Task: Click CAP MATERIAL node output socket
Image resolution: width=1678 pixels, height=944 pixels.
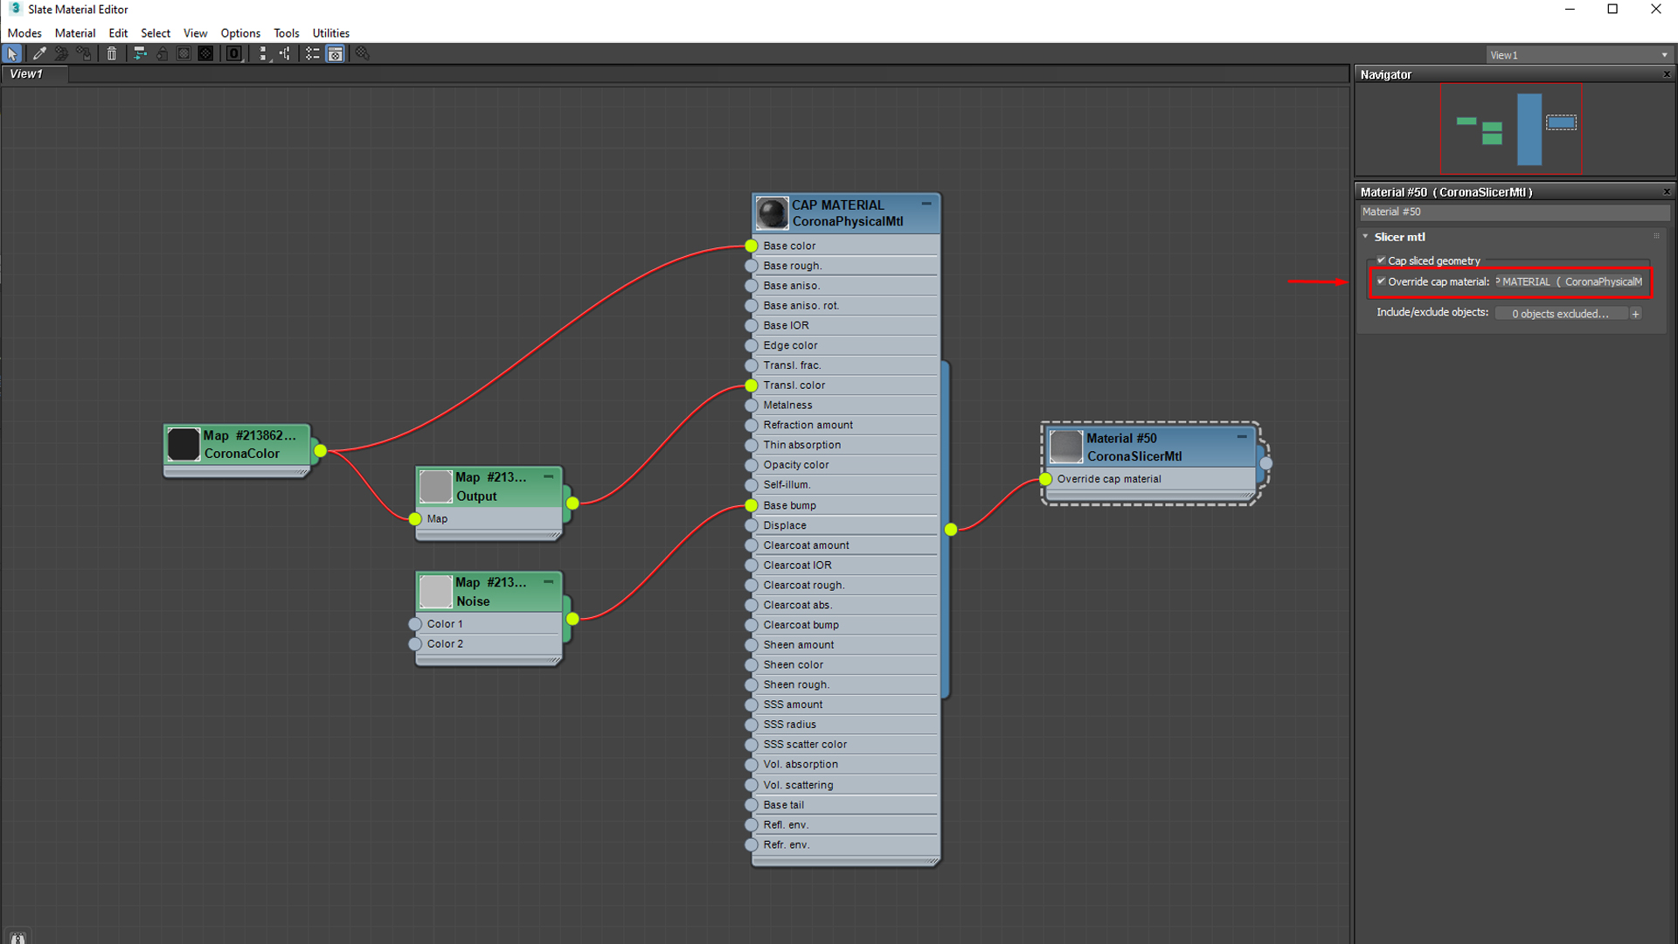Action: tap(951, 529)
